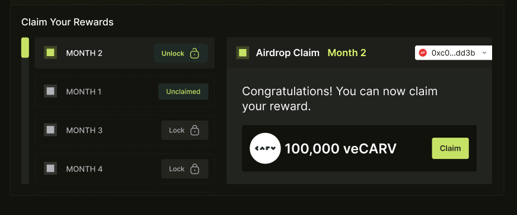Toggle the green Month 2 checkbox
517x215 pixels.
(x=50, y=53)
